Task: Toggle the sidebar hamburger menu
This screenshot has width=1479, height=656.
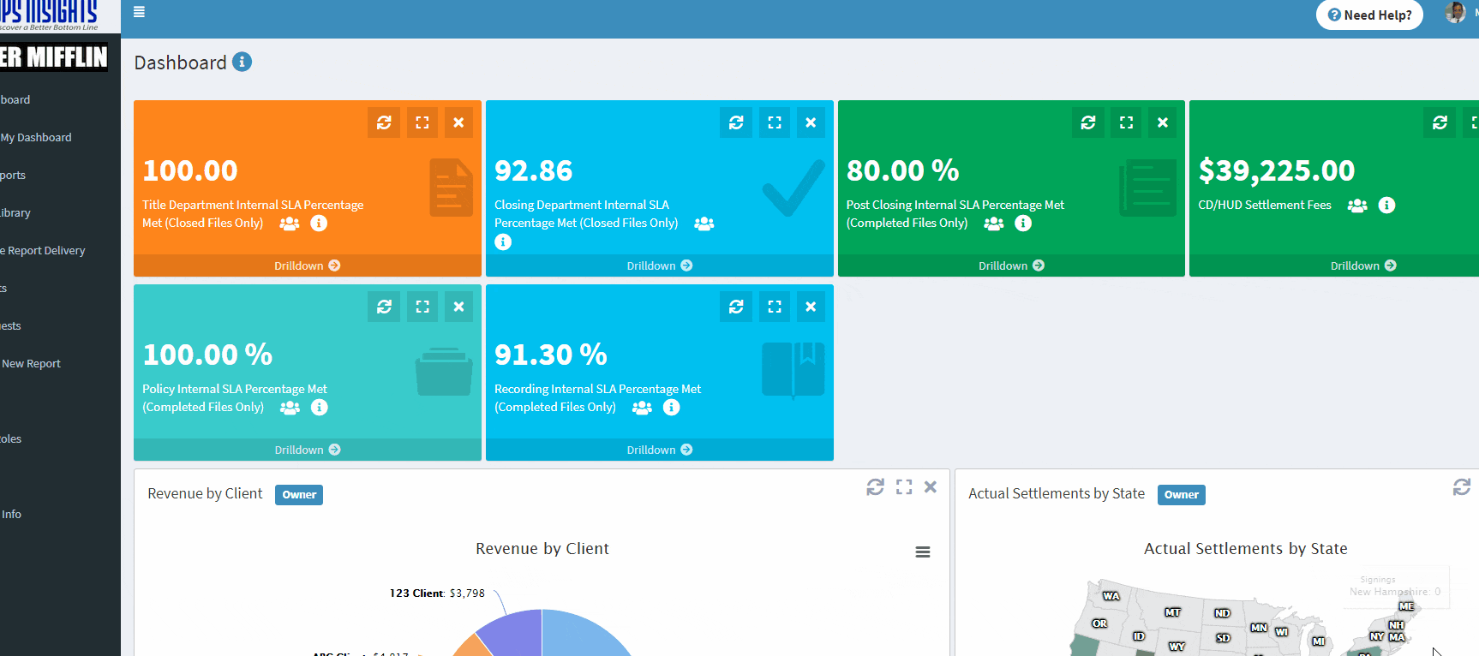Action: point(139,12)
